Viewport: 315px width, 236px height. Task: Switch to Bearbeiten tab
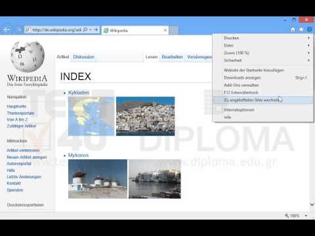[172, 57]
